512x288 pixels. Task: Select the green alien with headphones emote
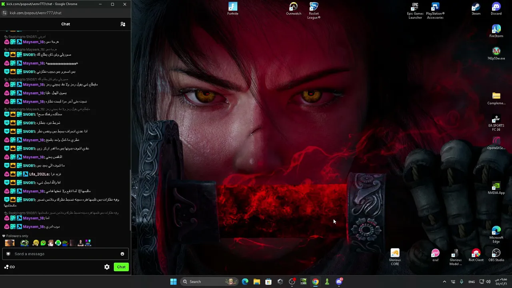(58, 243)
